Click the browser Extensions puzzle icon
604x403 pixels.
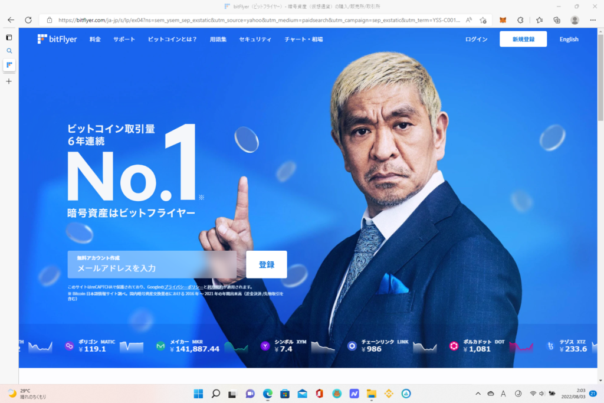click(520, 20)
